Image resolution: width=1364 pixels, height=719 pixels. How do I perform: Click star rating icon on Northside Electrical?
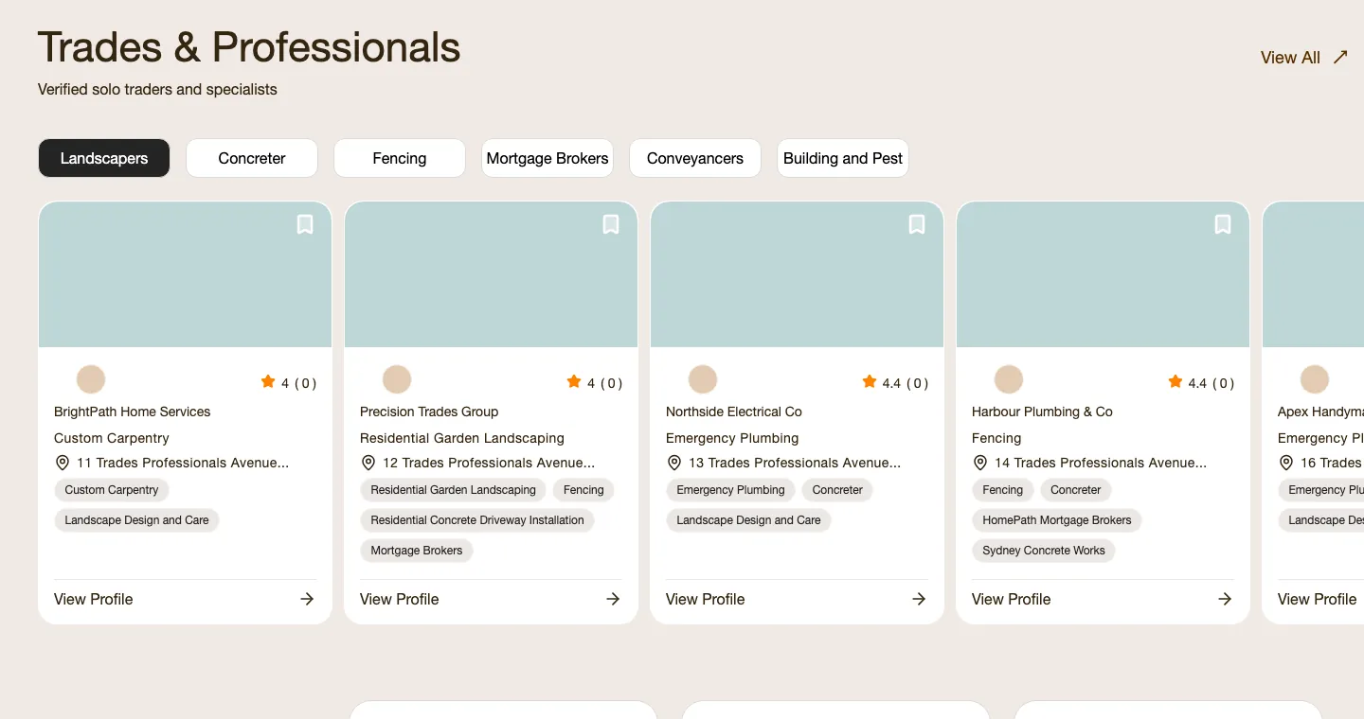(x=870, y=381)
